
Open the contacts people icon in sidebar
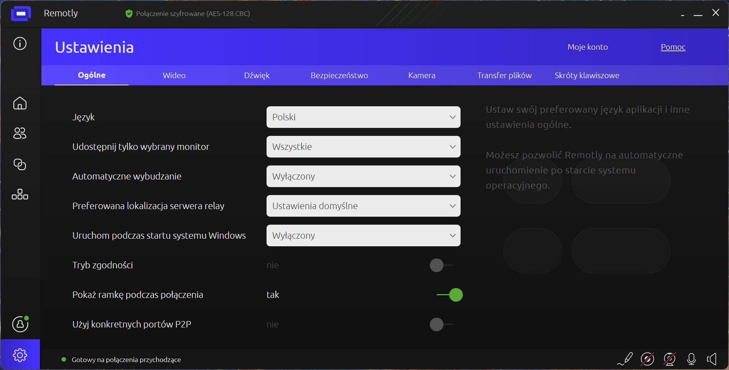click(x=20, y=133)
